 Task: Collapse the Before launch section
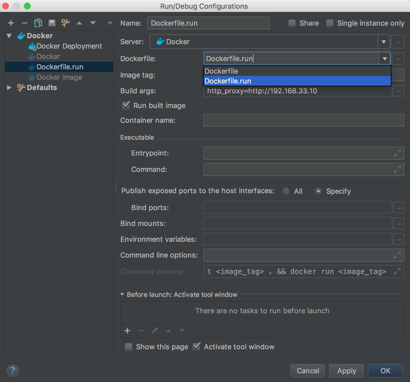[x=122, y=294]
